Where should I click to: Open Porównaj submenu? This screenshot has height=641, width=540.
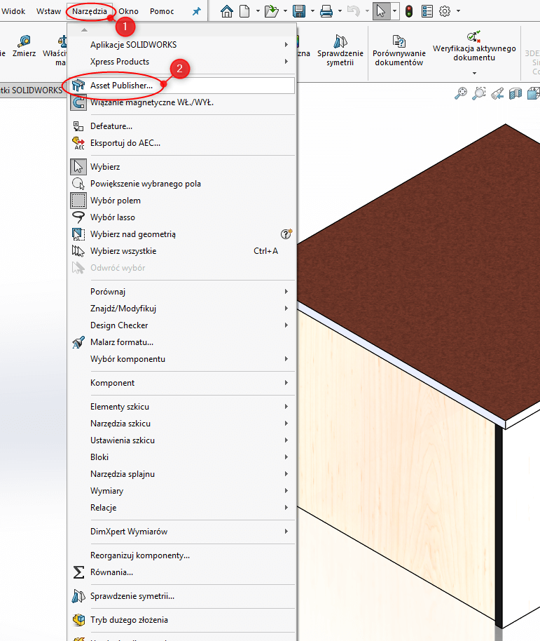[x=182, y=292]
